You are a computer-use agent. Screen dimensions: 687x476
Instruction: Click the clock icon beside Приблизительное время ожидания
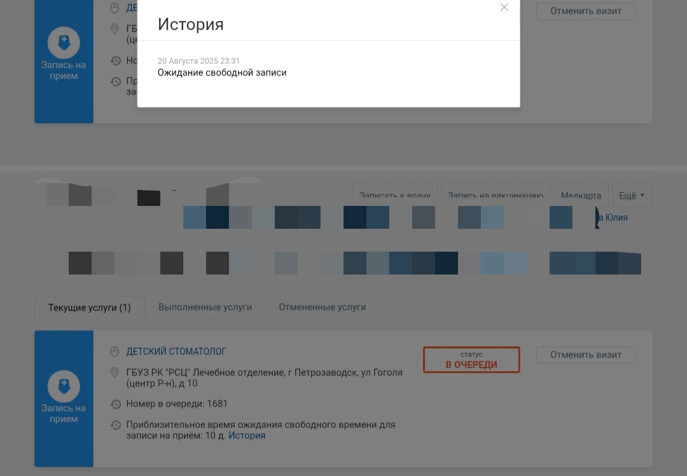[115, 425]
